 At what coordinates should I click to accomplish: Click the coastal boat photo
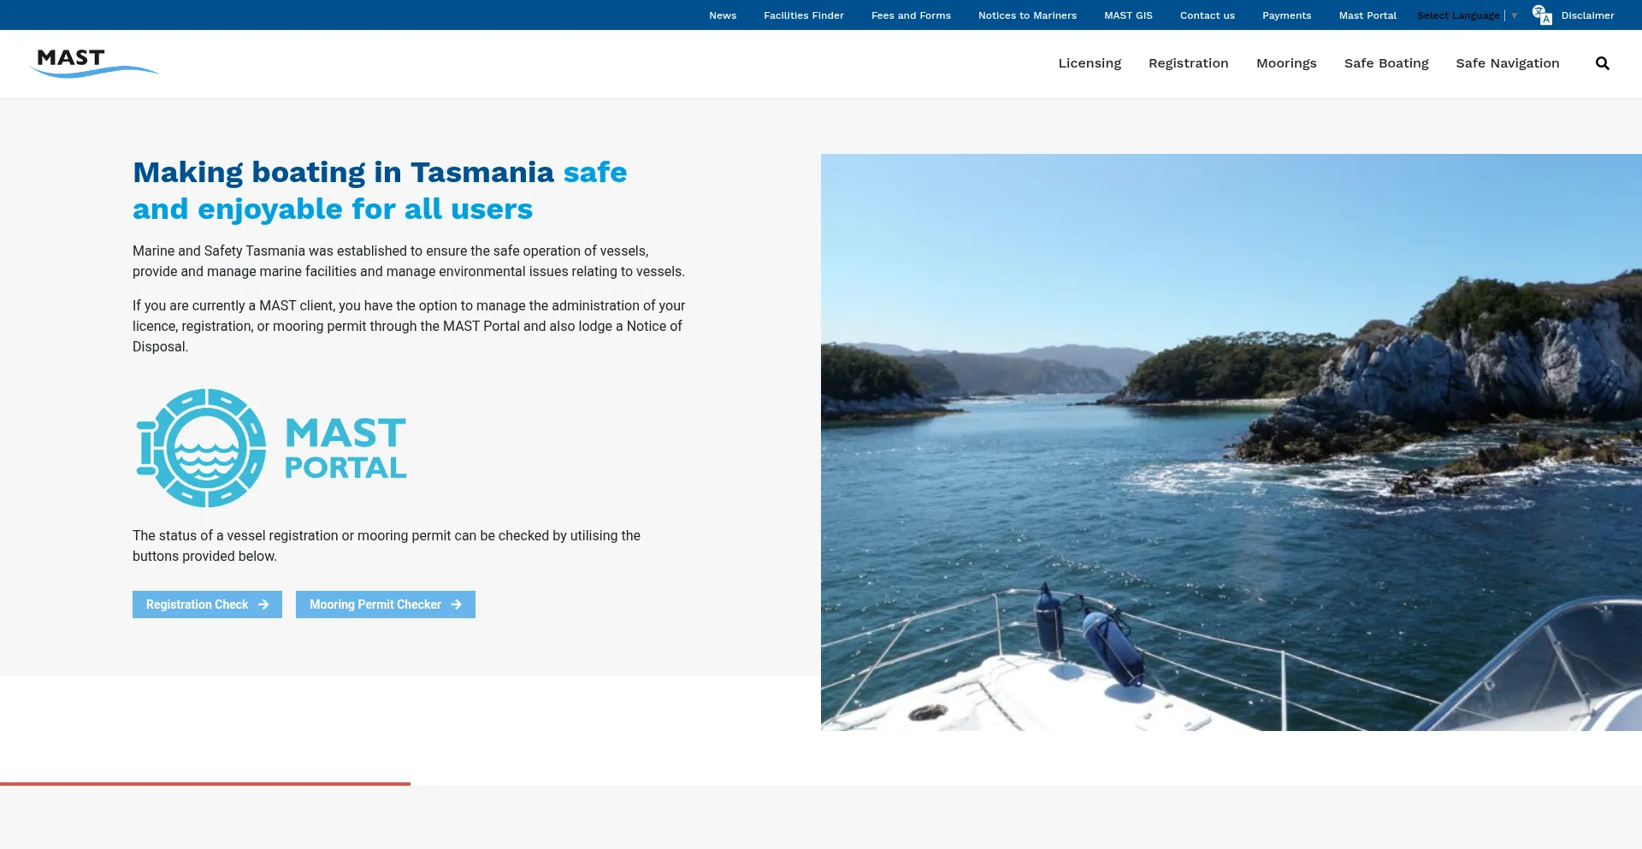[1231, 442]
